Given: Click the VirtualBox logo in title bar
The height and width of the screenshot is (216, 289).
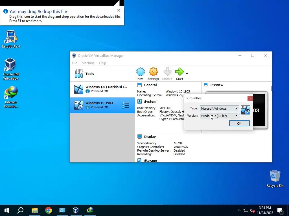Looking at the screenshot, I should (74, 55).
